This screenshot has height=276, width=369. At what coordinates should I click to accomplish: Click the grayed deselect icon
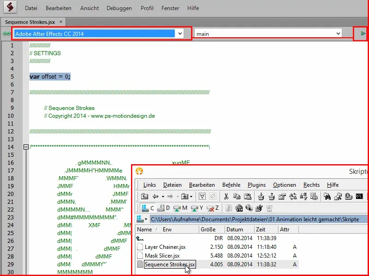click(213, 196)
